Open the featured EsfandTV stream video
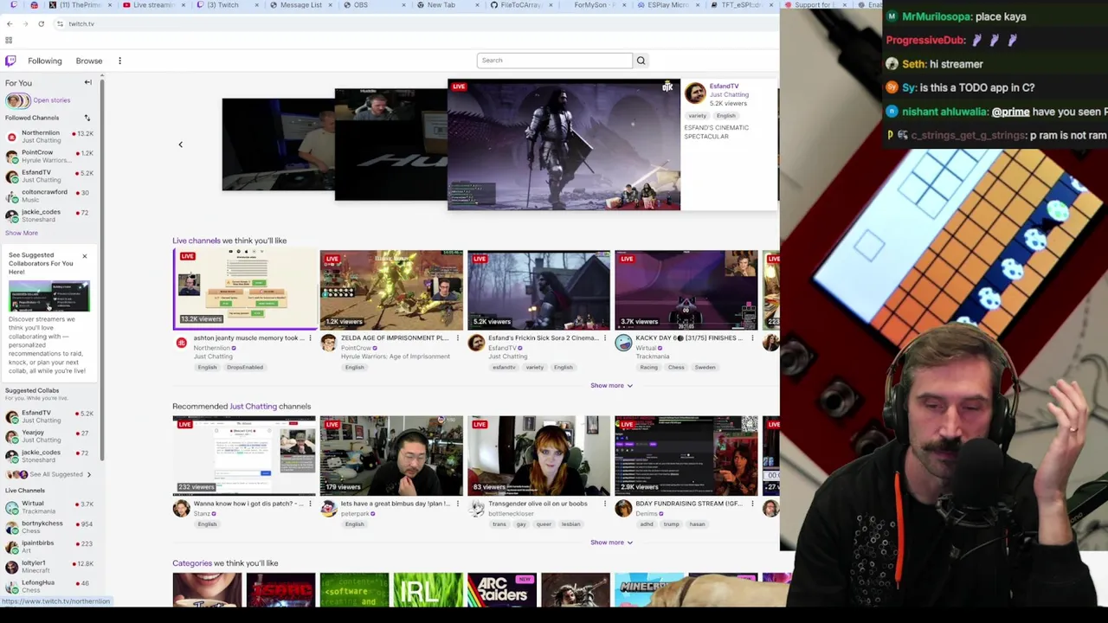This screenshot has height=623, width=1108. click(564, 145)
